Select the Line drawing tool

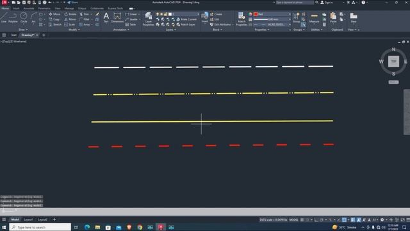[x=3, y=18]
